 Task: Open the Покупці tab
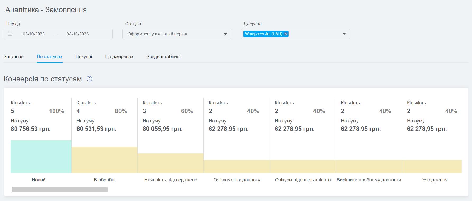[84, 57]
